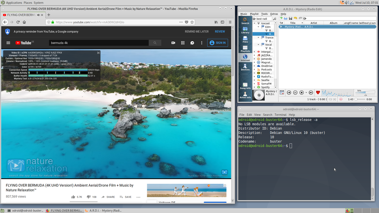Expand the Jamendo tree node
The image size is (379, 213).
click(254, 59)
